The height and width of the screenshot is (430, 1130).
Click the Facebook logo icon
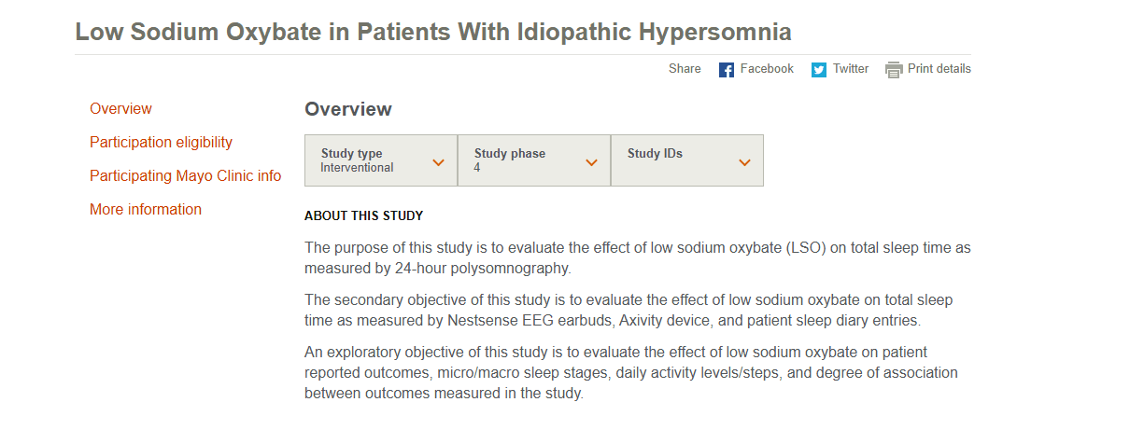coord(727,70)
